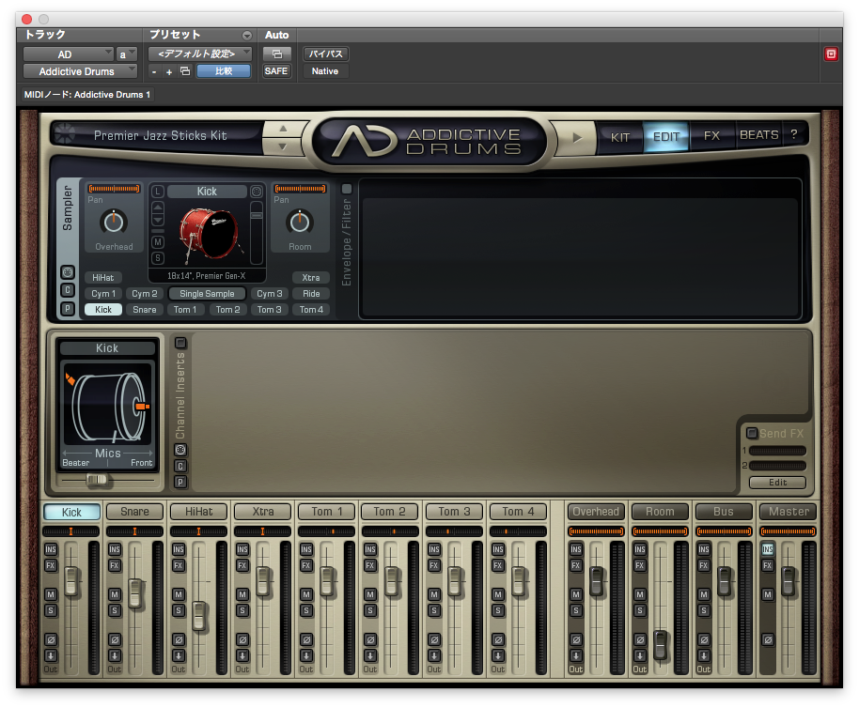Play the preset preview arrow

(577, 137)
